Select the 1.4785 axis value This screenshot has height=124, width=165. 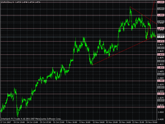(161, 30)
